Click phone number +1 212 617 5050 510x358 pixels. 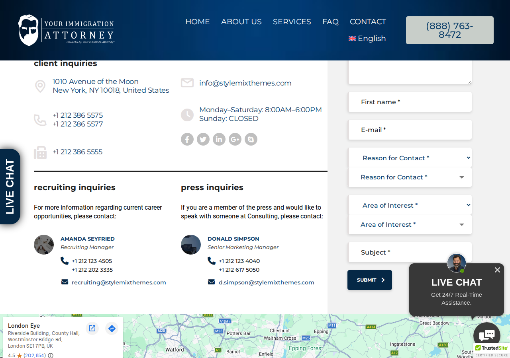[x=239, y=270]
